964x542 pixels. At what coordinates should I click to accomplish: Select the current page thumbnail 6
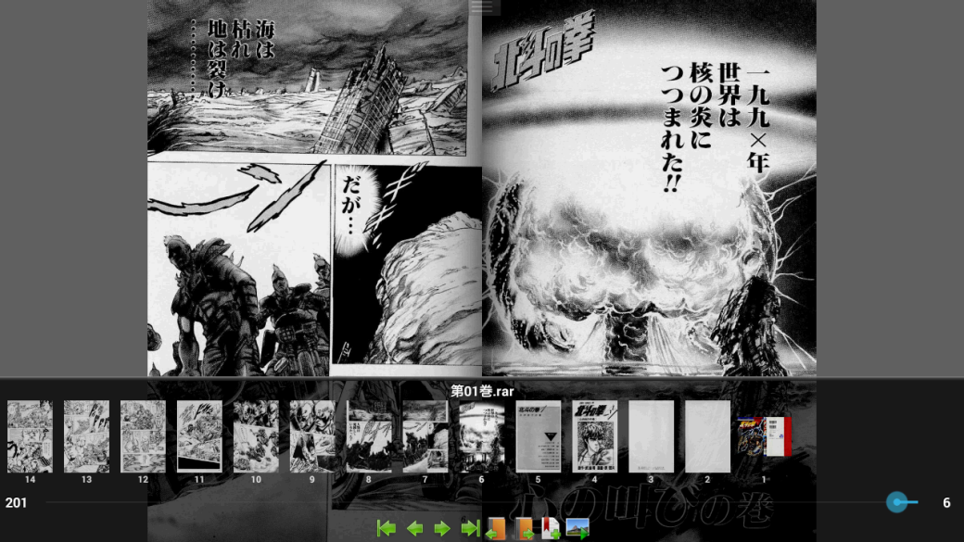pyautogui.click(x=481, y=436)
